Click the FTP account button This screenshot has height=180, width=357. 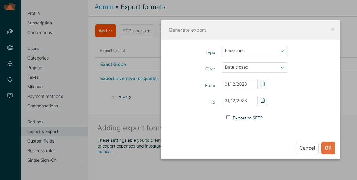[136, 31]
